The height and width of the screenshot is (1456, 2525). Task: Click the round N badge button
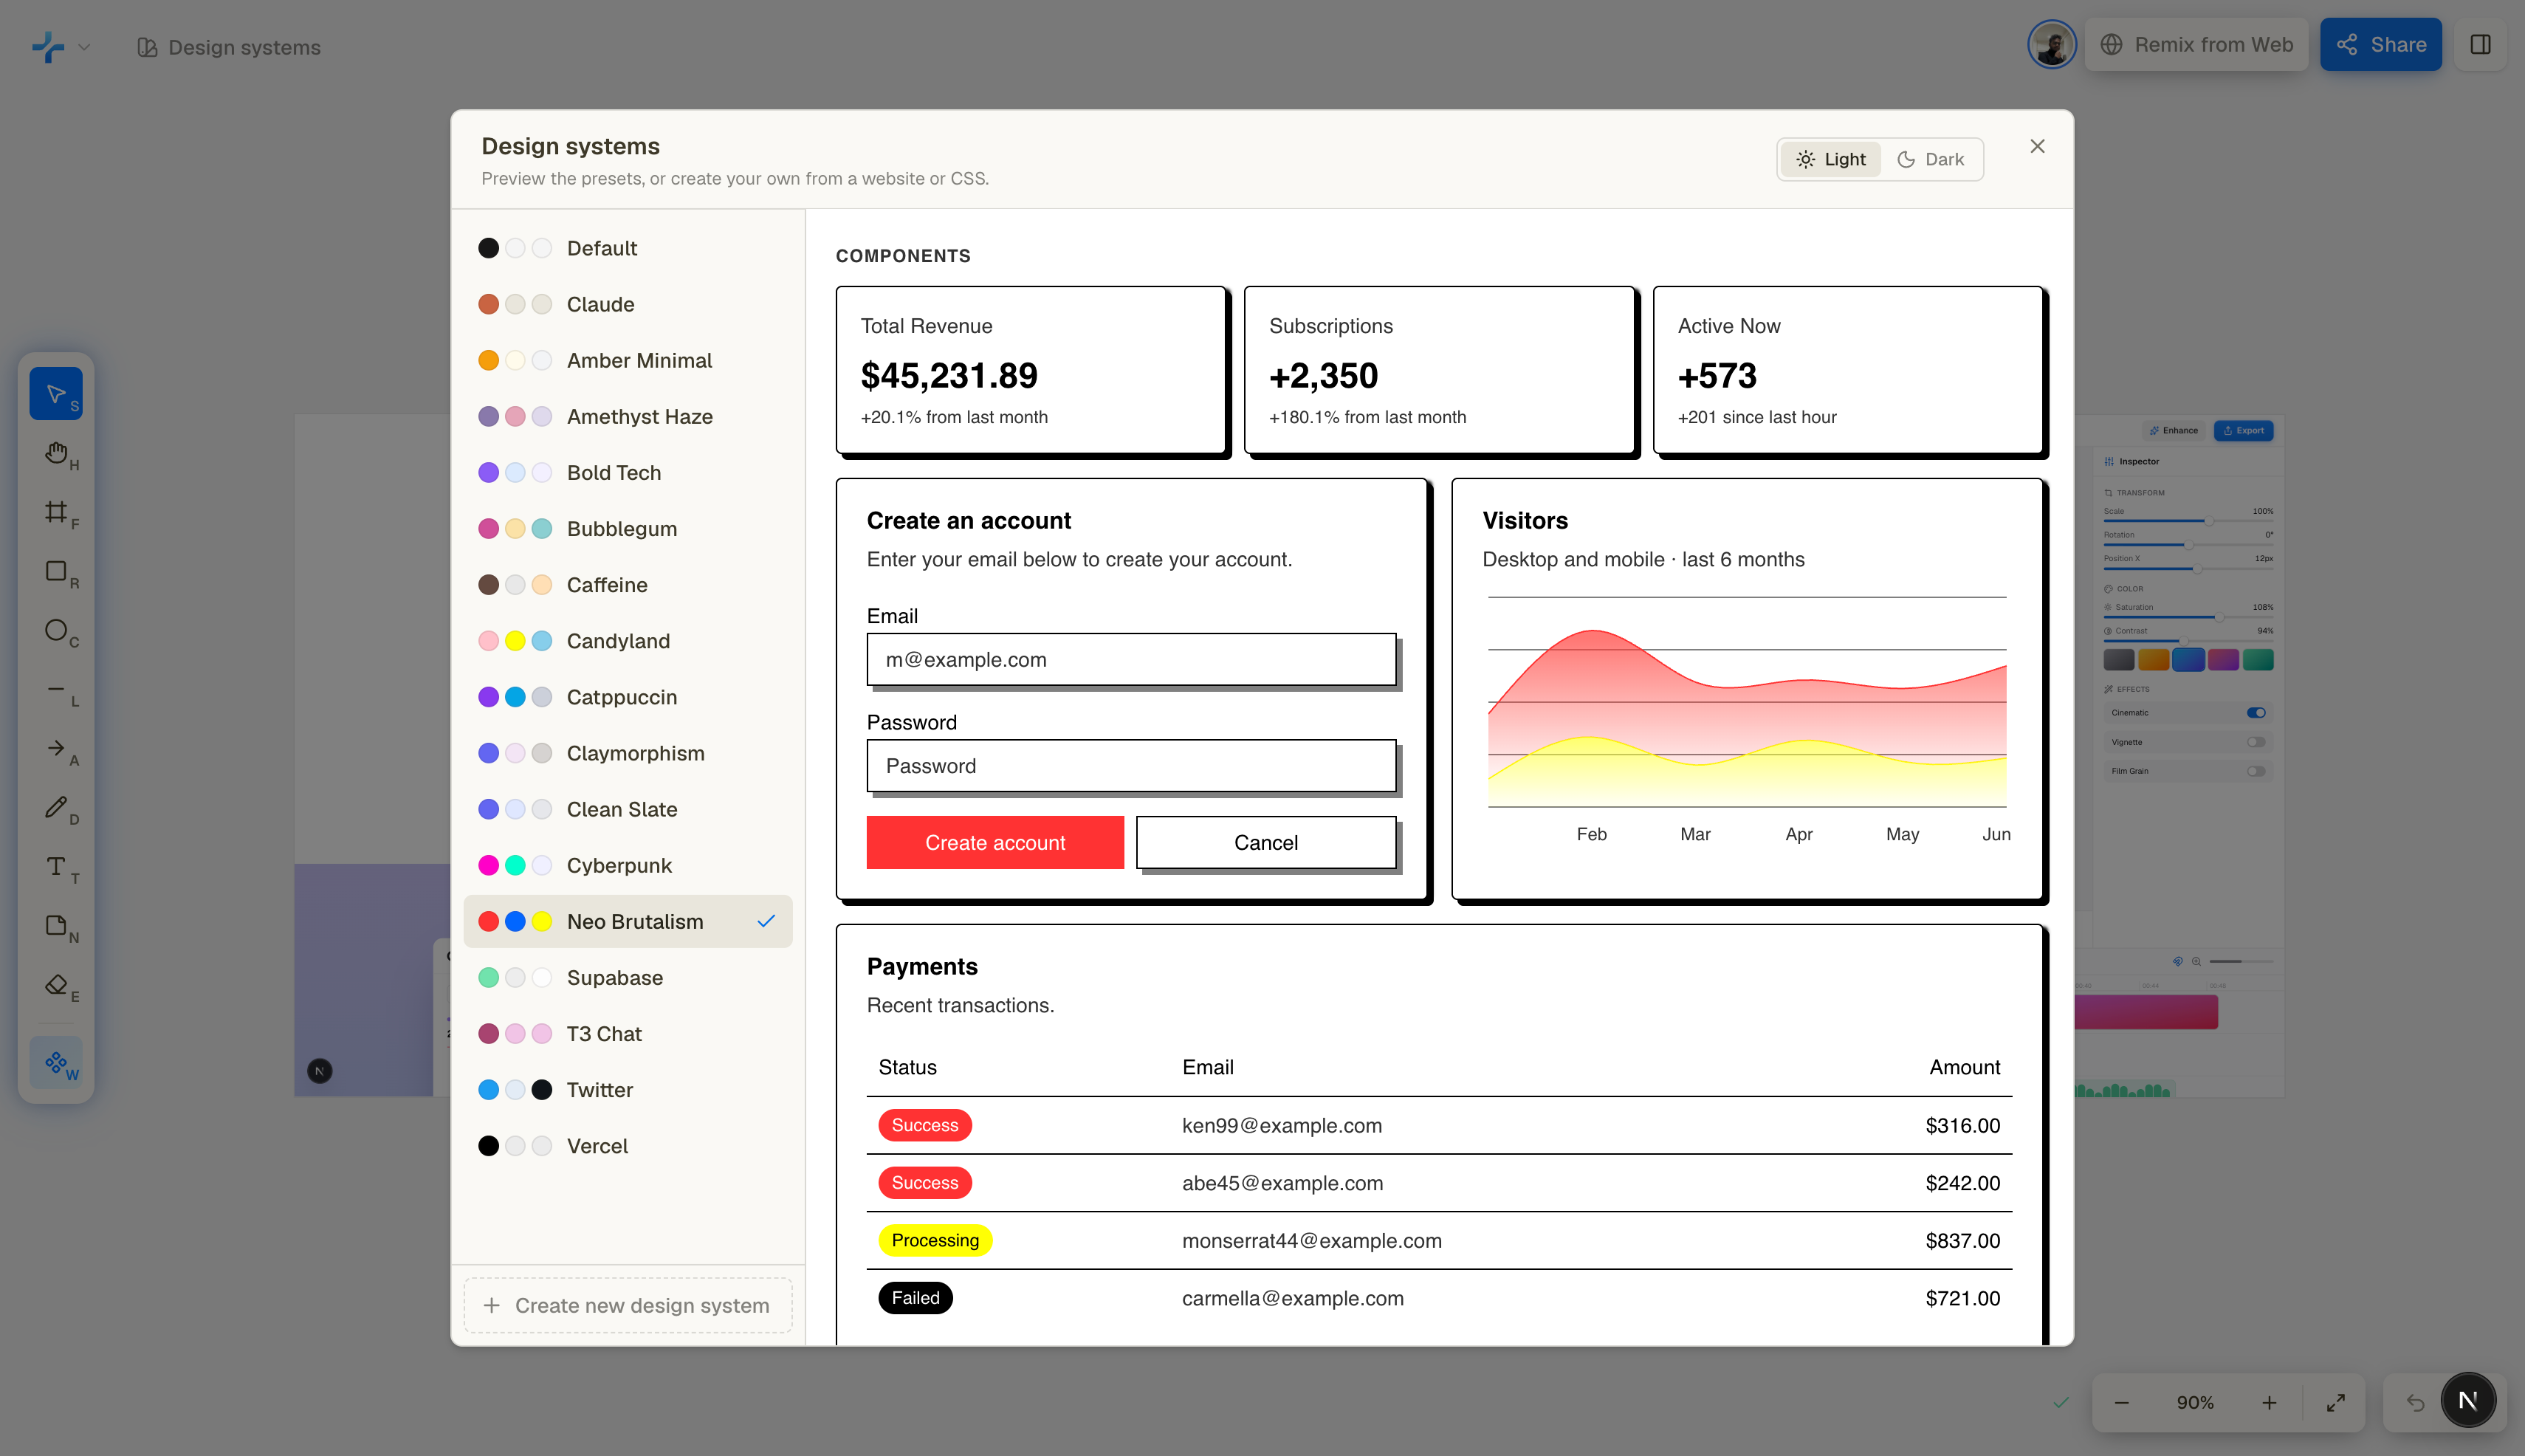2467,1401
